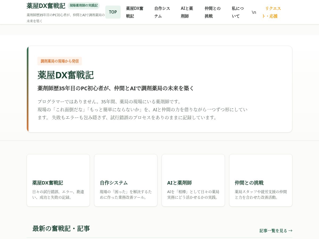Viewport: 319px width, 239px height.
Task: Select AIと薬剤師 in the navigation bar
Action: 187,12
